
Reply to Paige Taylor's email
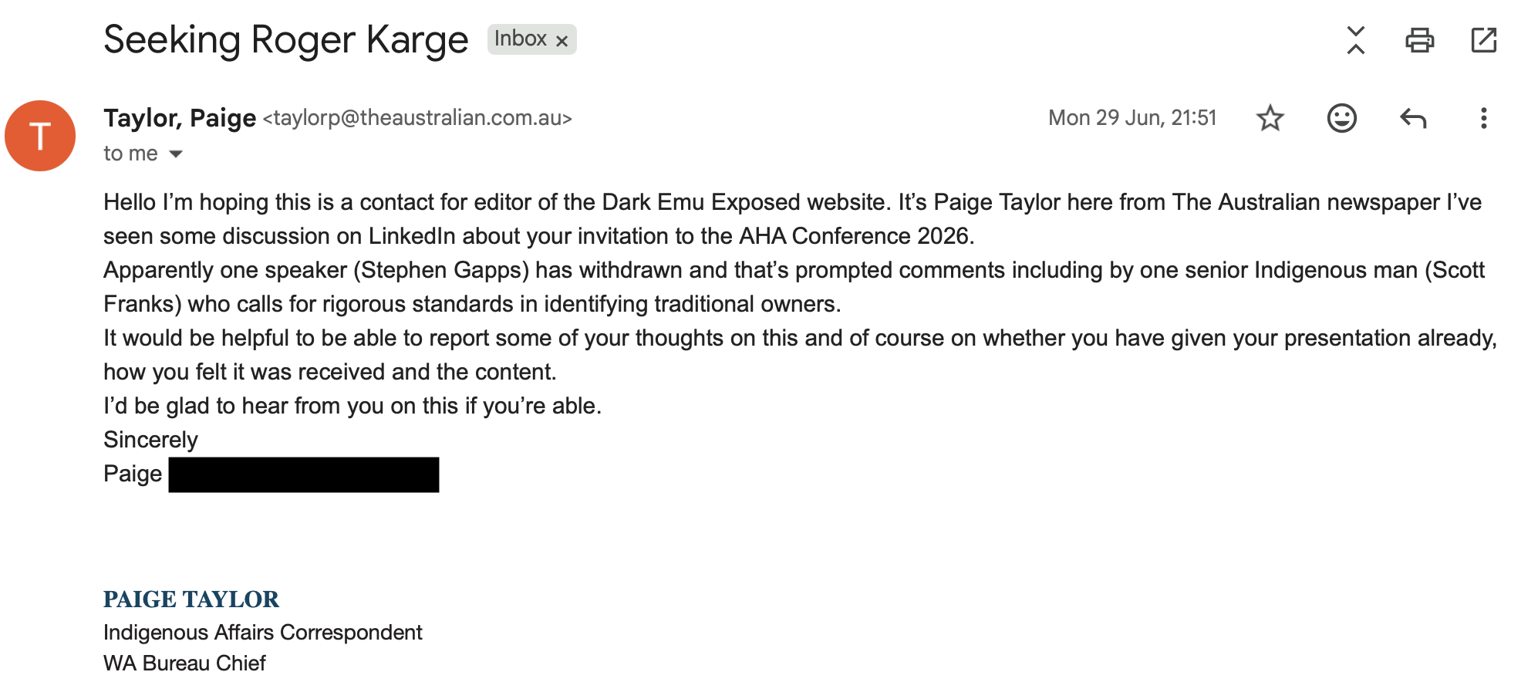tap(1413, 118)
